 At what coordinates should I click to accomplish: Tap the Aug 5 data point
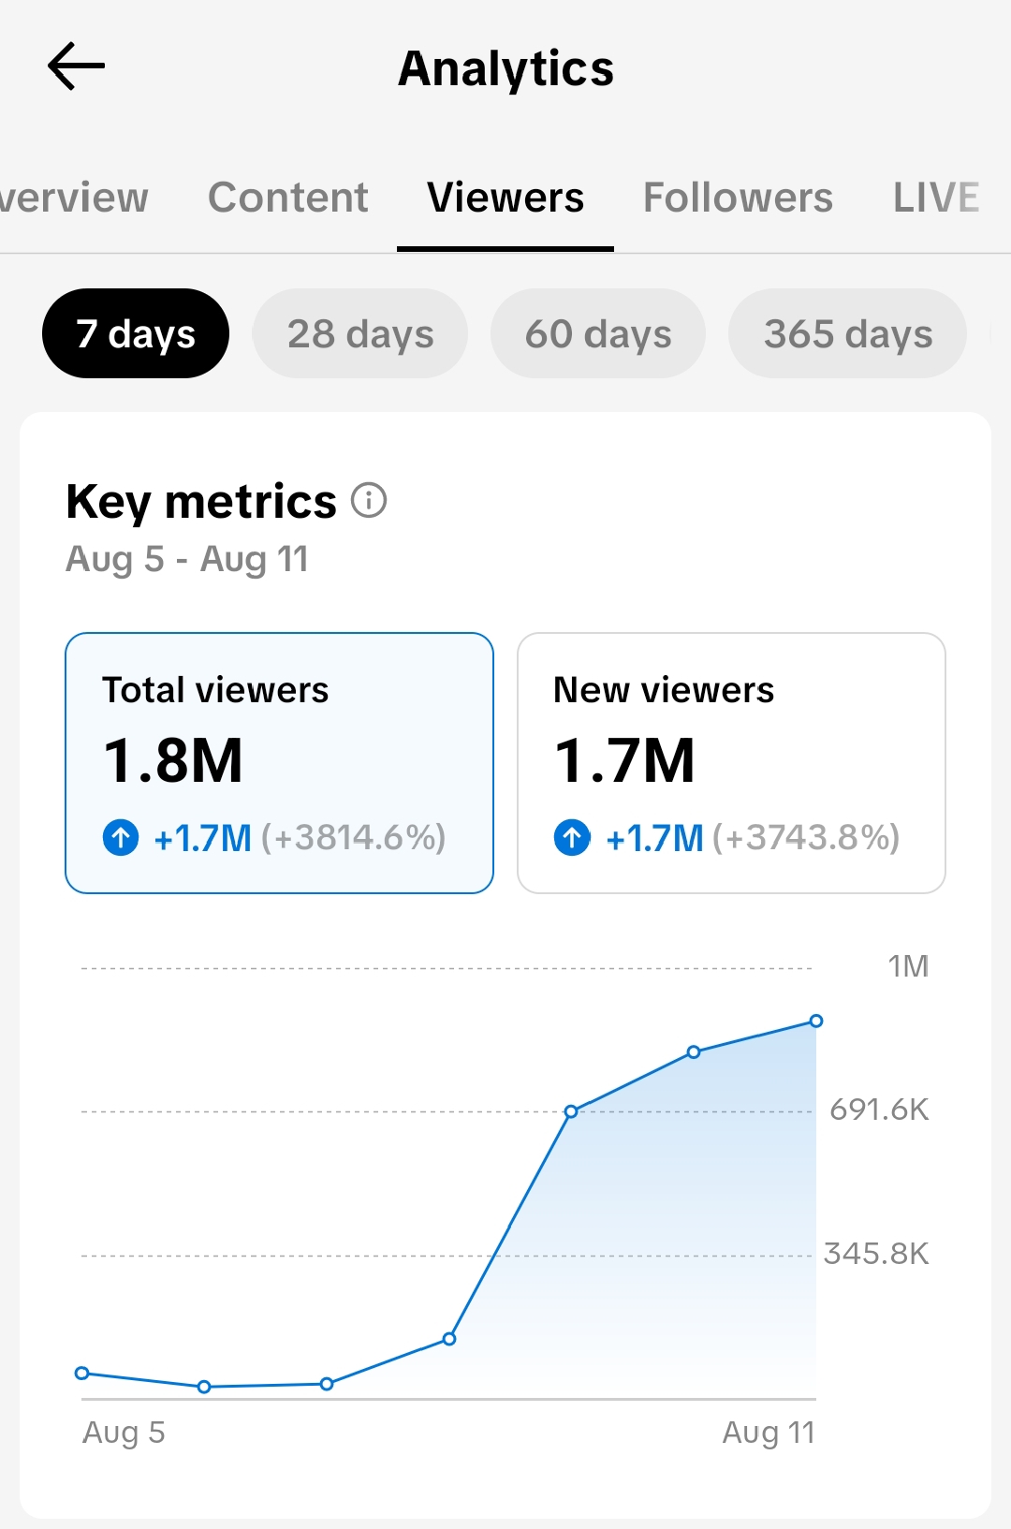coord(81,1373)
